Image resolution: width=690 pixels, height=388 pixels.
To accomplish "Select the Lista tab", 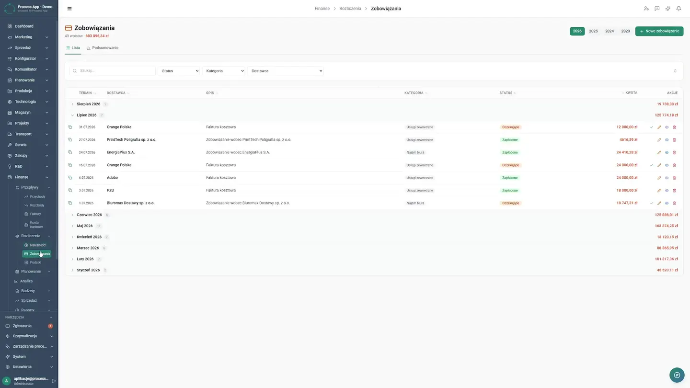I will (x=73, y=48).
